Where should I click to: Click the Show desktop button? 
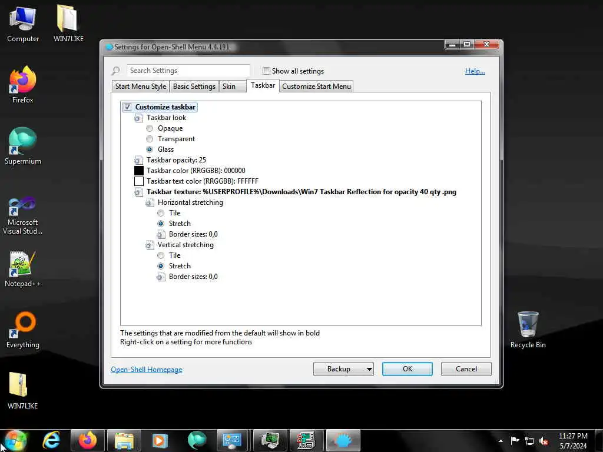[x=599, y=441]
